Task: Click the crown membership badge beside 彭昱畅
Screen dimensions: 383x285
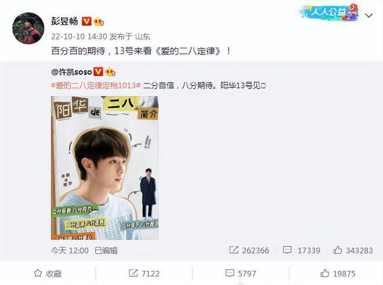Action: point(99,21)
